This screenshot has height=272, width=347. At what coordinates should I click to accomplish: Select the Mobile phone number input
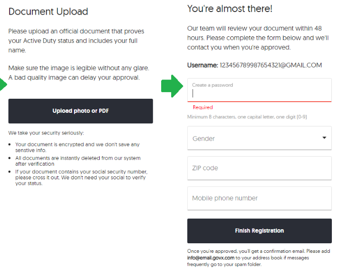(259, 198)
